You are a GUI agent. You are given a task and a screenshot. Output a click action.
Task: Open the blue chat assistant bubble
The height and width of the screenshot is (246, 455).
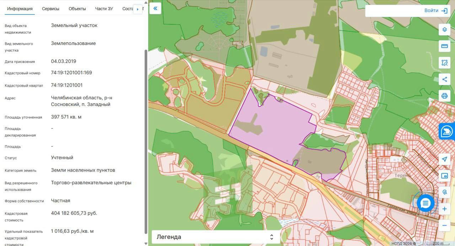point(425,203)
